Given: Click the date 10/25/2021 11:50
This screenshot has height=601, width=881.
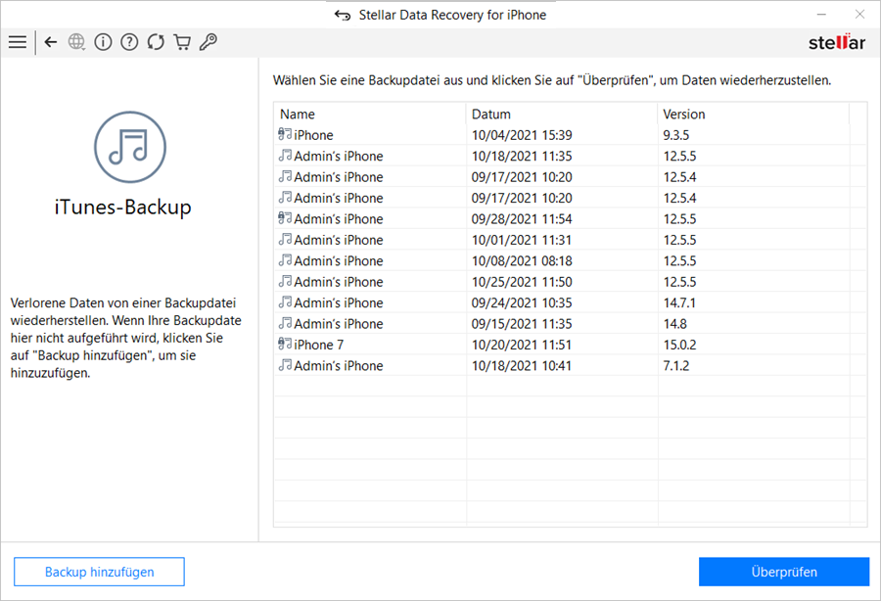Looking at the screenshot, I should [522, 282].
